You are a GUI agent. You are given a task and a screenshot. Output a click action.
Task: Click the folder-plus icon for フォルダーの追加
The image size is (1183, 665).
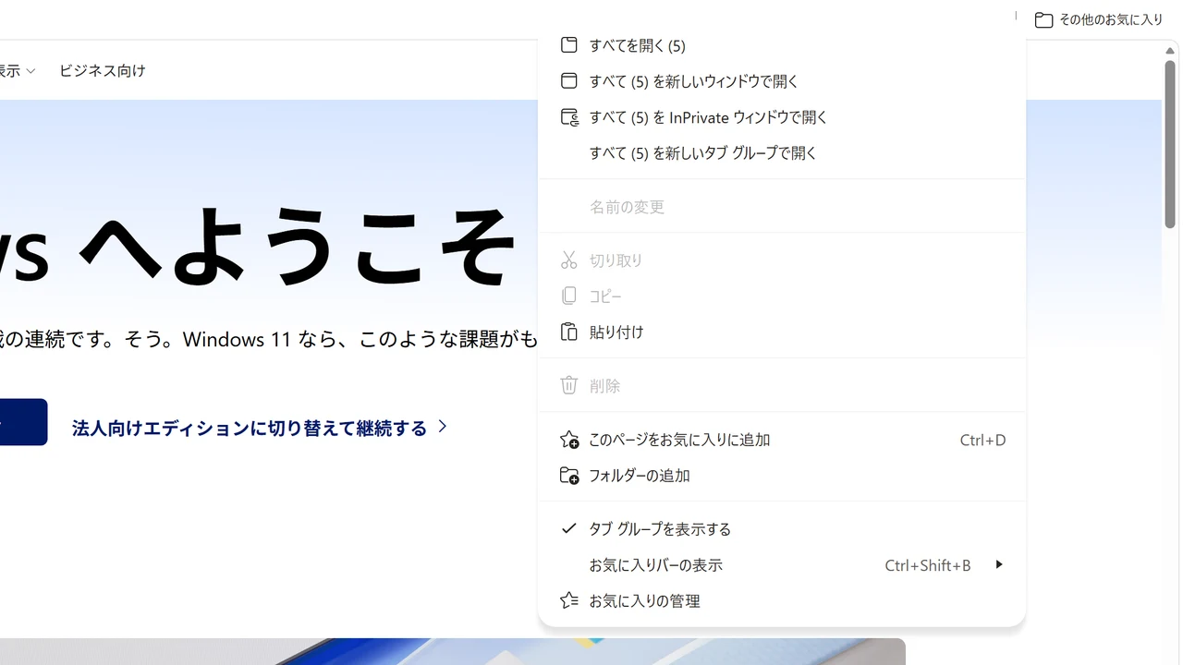coord(569,476)
